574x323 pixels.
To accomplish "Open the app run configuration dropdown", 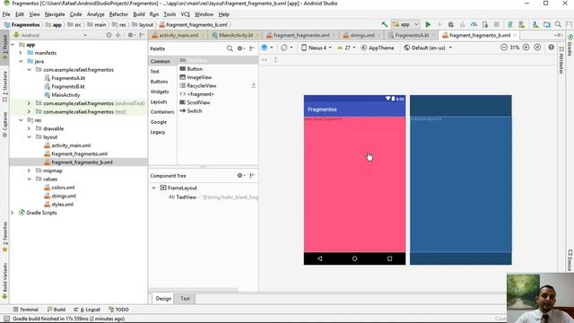I will 405,24.
